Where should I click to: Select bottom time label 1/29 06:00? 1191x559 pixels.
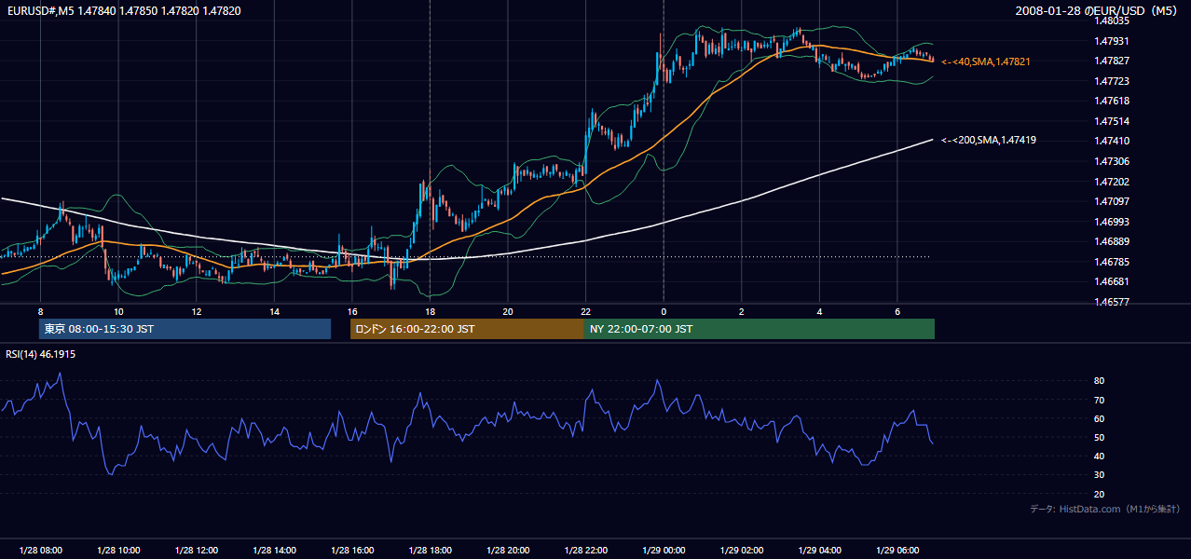click(x=897, y=551)
